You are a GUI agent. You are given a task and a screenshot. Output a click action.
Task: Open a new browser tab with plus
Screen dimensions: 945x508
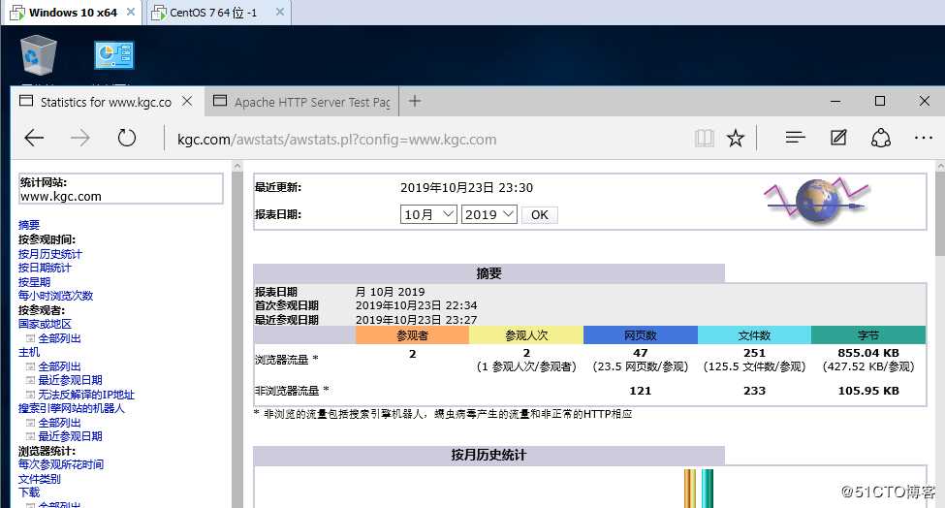pos(415,101)
